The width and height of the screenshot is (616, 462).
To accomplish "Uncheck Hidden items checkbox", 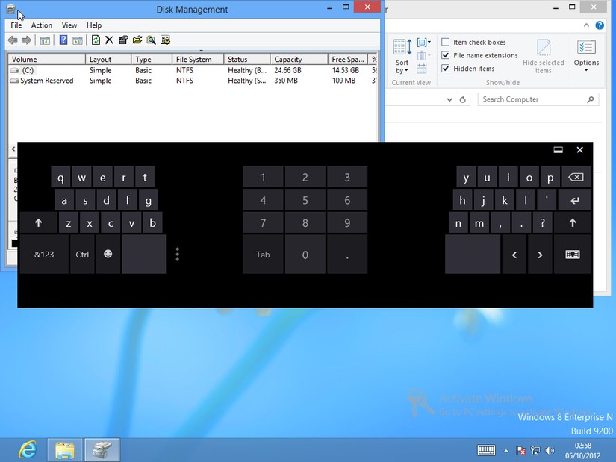I will pos(446,69).
